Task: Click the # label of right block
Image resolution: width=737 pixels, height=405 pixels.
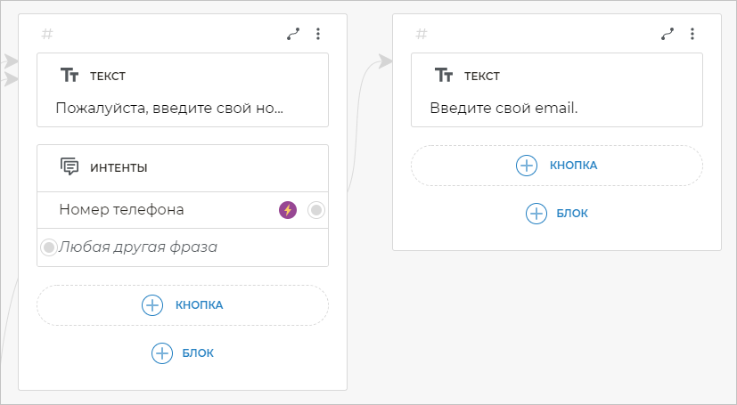Action: point(422,35)
